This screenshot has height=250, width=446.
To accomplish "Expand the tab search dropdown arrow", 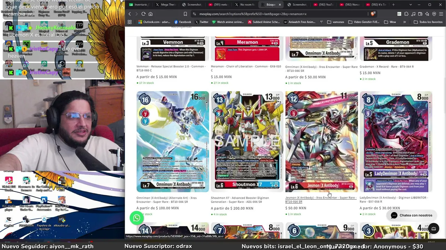I will tap(411, 5).
